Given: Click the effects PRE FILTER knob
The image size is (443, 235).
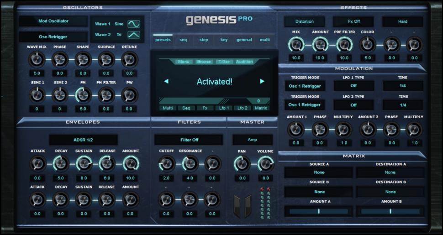Looking at the screenshot, I should [344, 45].
